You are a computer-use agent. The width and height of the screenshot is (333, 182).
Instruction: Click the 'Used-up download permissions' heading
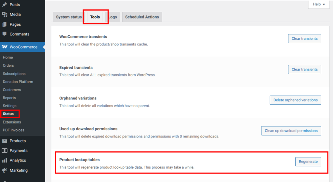[88, 129]
